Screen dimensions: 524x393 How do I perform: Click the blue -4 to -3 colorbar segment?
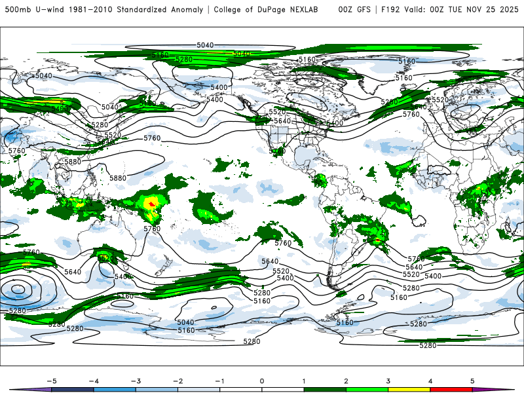click(115, 390)
